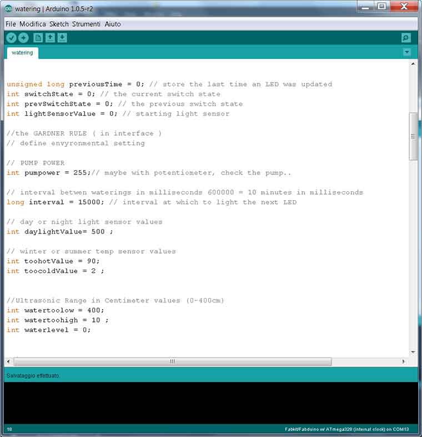Click the line 'unsigned long previousTime = 0;'
Screen dimensions: 422x437
[x=76, y=84]
